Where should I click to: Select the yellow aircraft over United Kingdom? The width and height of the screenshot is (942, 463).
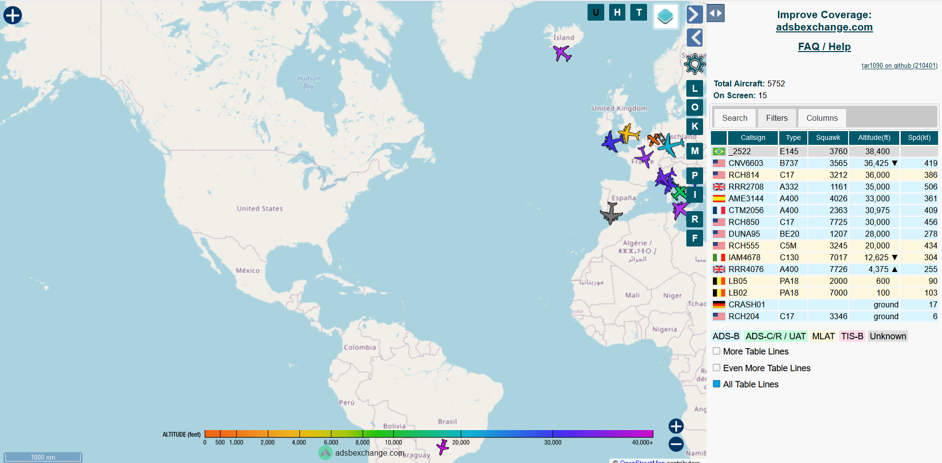click(x=629, y=133)
